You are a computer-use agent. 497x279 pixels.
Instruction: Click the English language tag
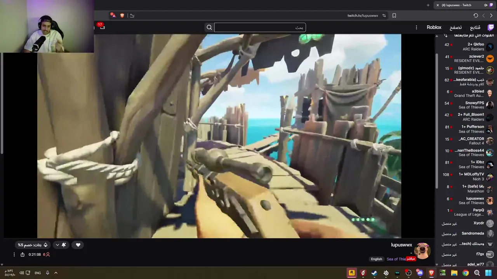click(376, 259)
